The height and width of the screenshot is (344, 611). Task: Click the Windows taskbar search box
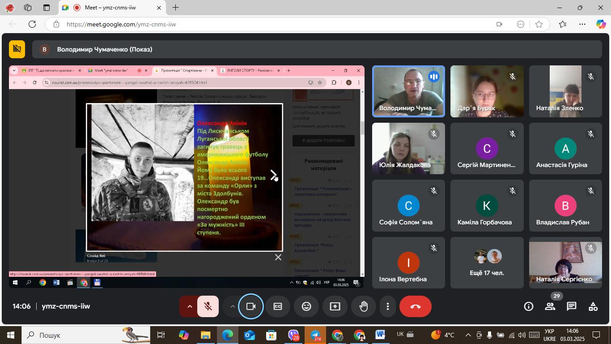point(85,335)
